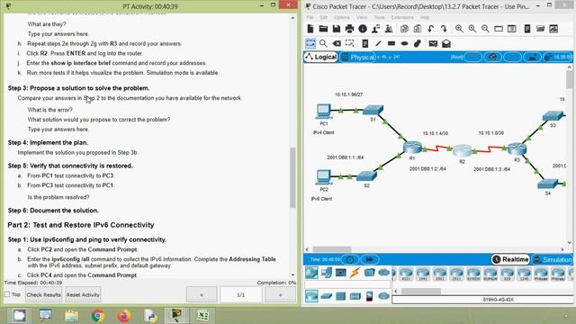Select the End Devices category
Screen dimensions: 576x324
coord(326,273)
